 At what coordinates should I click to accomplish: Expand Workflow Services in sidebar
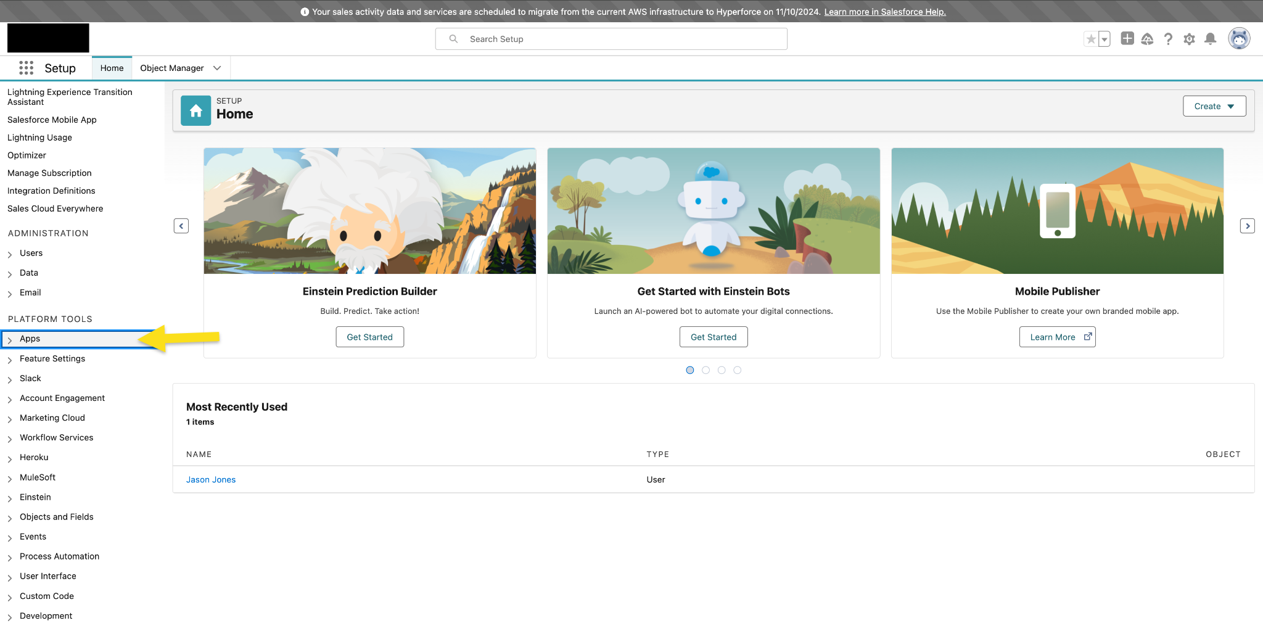coord(10,439)
